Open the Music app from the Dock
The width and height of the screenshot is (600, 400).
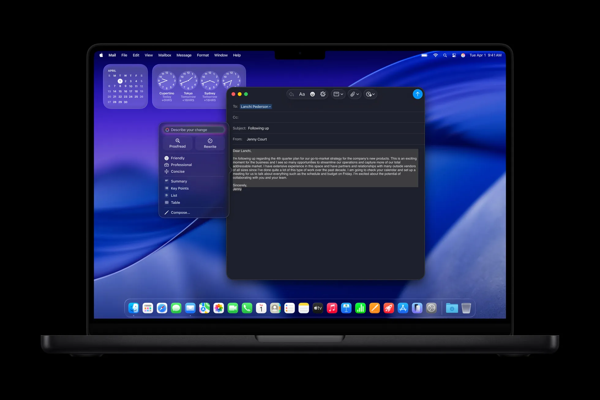click(332, 308)
